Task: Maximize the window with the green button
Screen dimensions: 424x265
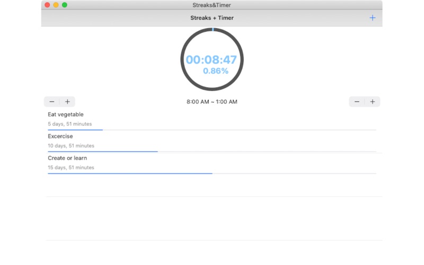Action: (65, 5)
